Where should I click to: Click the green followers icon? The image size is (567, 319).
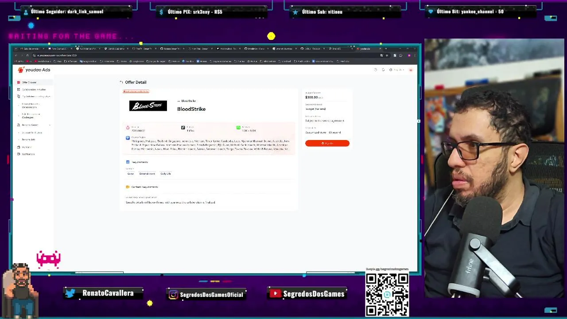coord(238,128)
